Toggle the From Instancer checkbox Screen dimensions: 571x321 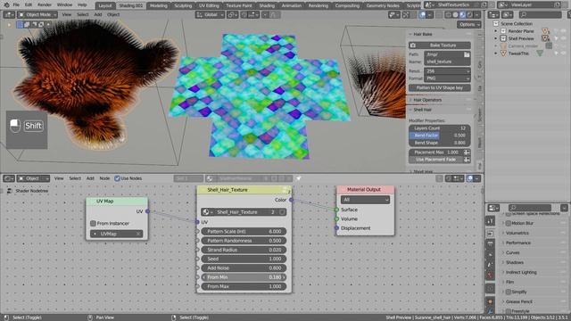tap(93, 223)
